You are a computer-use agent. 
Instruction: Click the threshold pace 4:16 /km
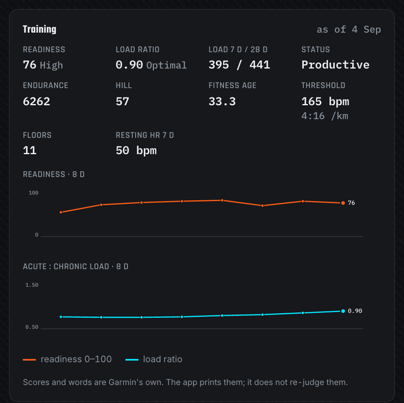tap(325, 116)
